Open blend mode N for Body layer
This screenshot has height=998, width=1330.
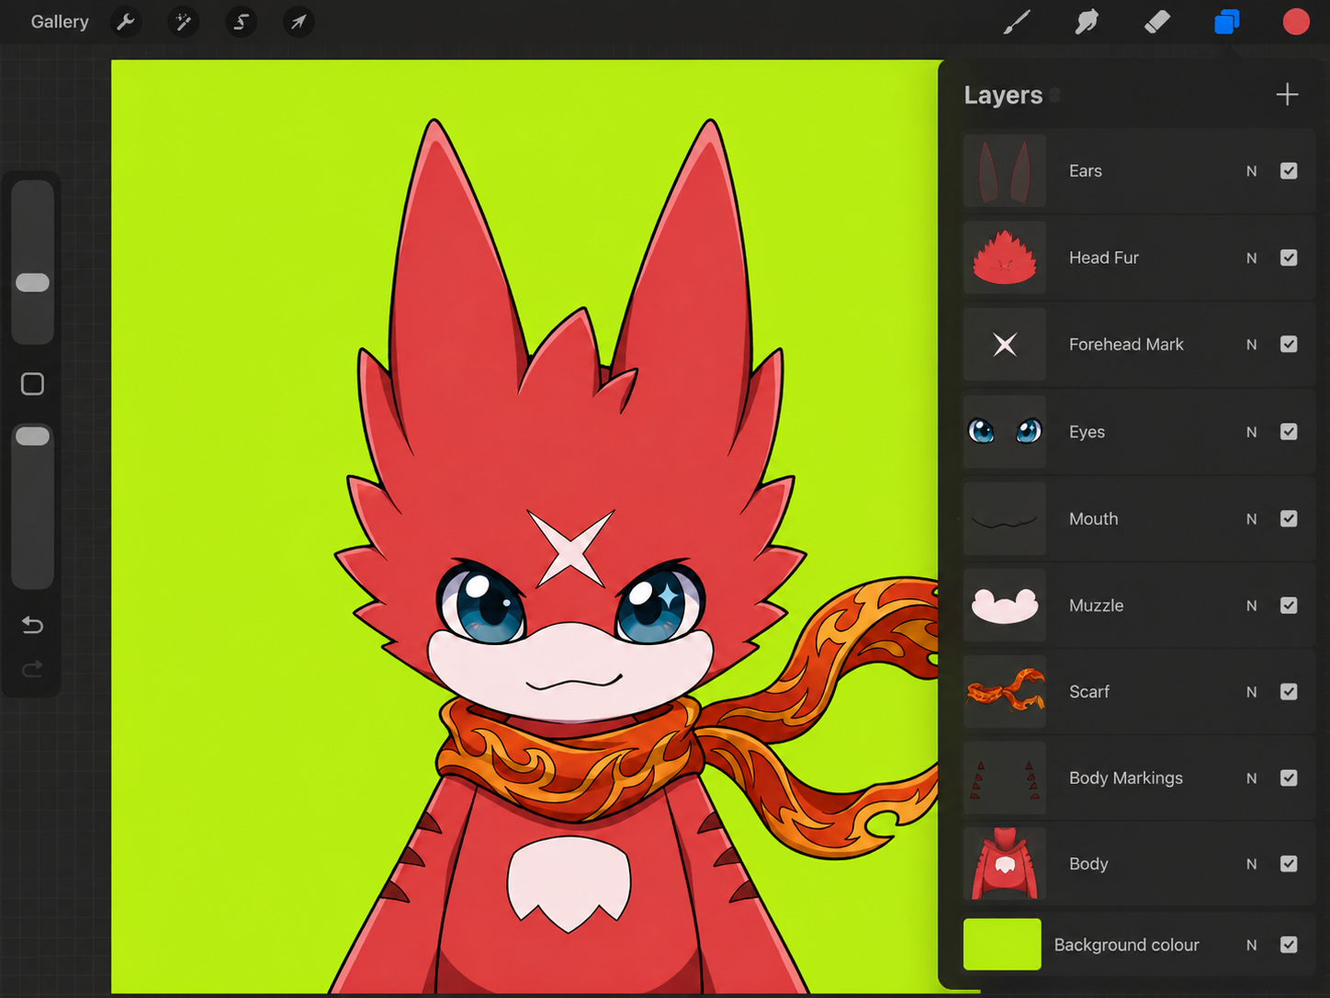[1251, 864]
